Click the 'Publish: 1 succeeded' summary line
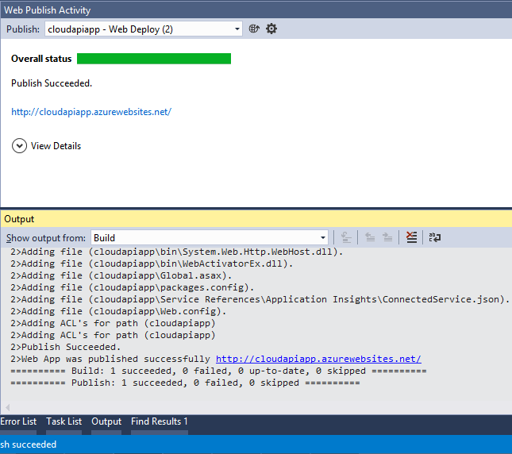The image size is (512, 454). pyautogui.click(x=185, y=383)
